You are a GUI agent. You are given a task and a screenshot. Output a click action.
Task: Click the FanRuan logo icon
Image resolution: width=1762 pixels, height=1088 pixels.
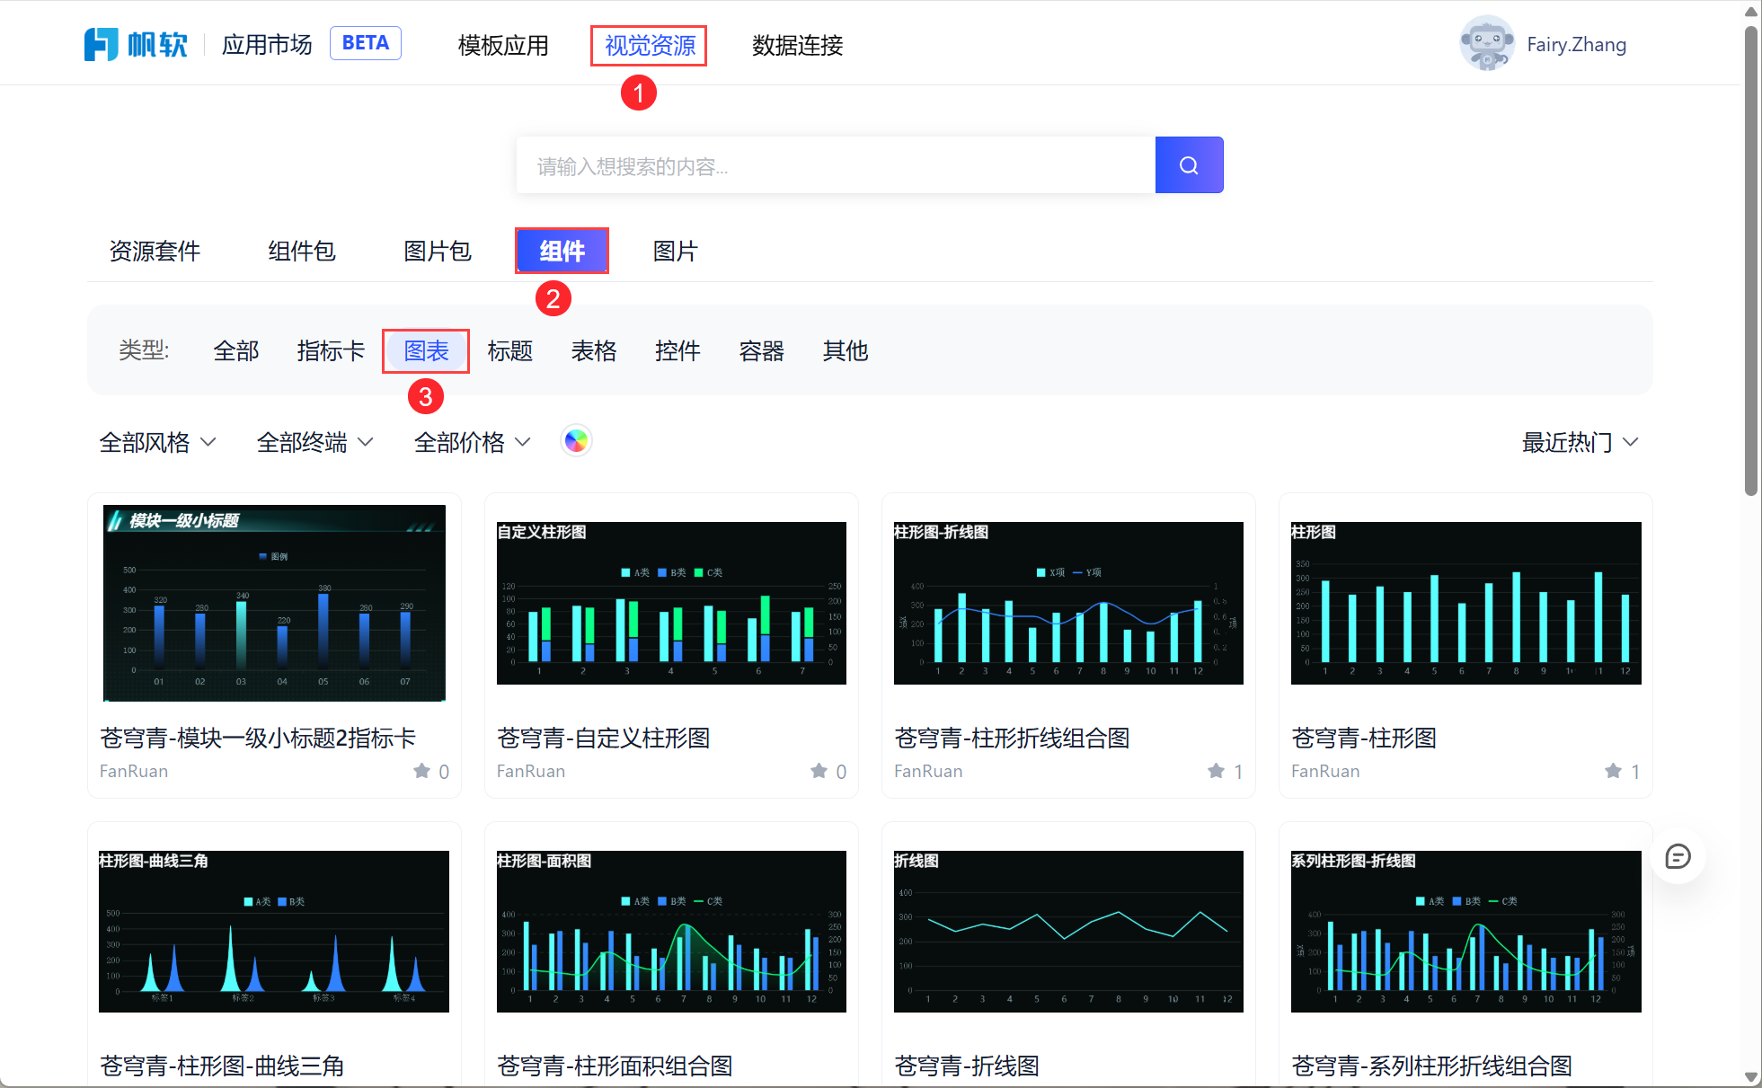click(101, 44)
